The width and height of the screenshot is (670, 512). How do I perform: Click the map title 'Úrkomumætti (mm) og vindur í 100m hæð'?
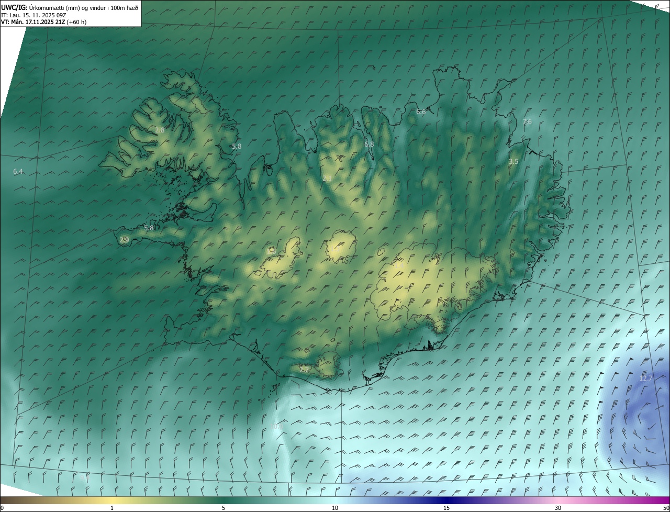(x=83, y=7)
